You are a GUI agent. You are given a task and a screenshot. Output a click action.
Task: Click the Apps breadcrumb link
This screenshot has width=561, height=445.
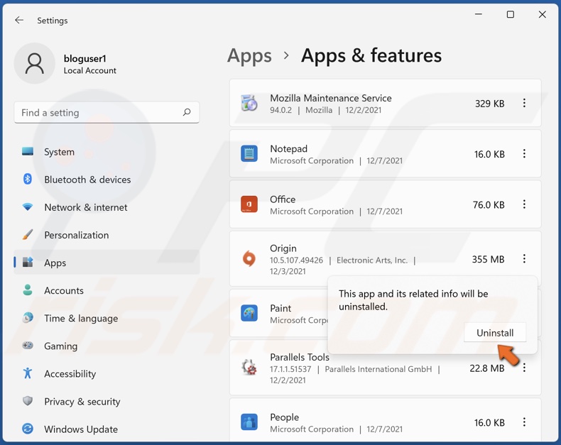249,56
